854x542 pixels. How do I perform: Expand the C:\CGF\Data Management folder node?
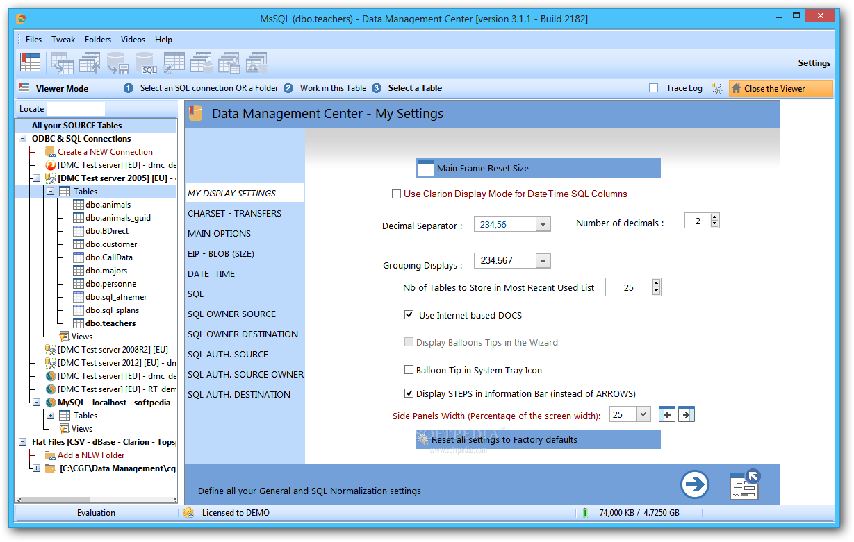pos(36,468)
